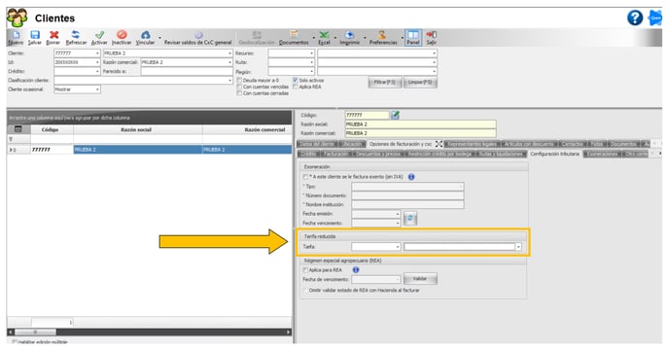Open the Ruta code dropdown
669x351 pixels.
coord(311,62)
